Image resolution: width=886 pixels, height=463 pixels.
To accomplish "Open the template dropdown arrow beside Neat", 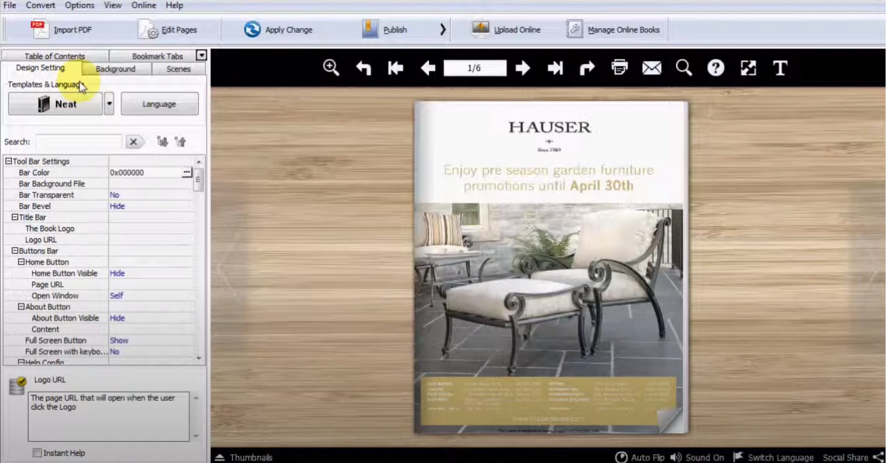I will coord(109,104).
